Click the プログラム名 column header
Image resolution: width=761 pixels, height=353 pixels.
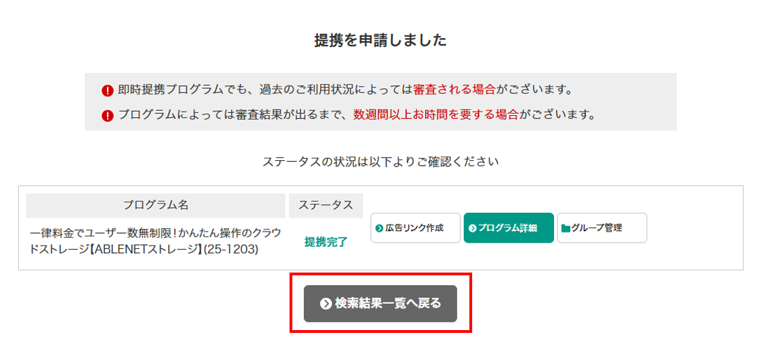pyautogui.click(x=156, y=205)
